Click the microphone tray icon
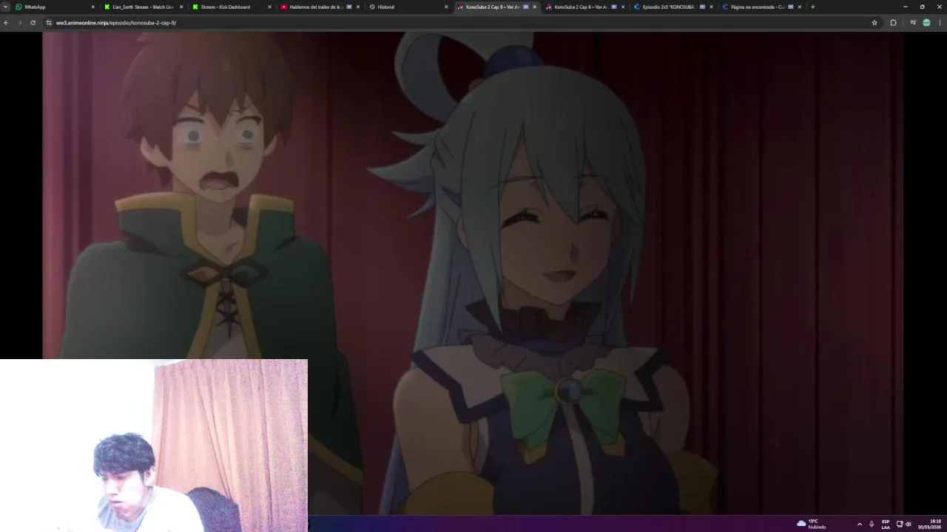Viewport: 947px width, 532px height. click(x=872, y=524)
